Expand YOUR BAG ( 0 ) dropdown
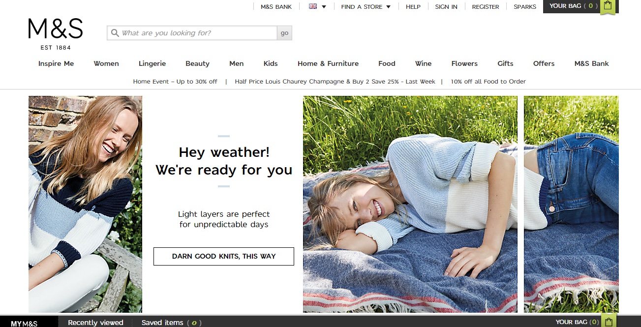Screen dimensions: 641x327 [x=572, y=6]
